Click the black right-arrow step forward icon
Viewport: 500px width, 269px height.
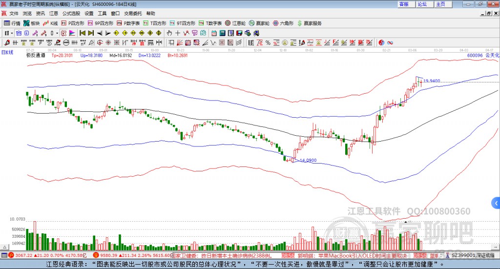[108, 33]
